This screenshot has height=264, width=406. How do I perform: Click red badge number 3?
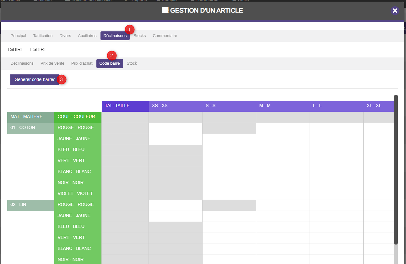[x=61, y=79]
